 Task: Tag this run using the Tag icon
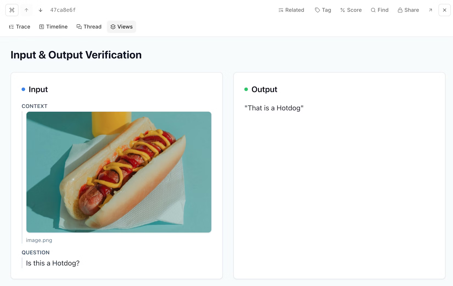coord(323,10)
